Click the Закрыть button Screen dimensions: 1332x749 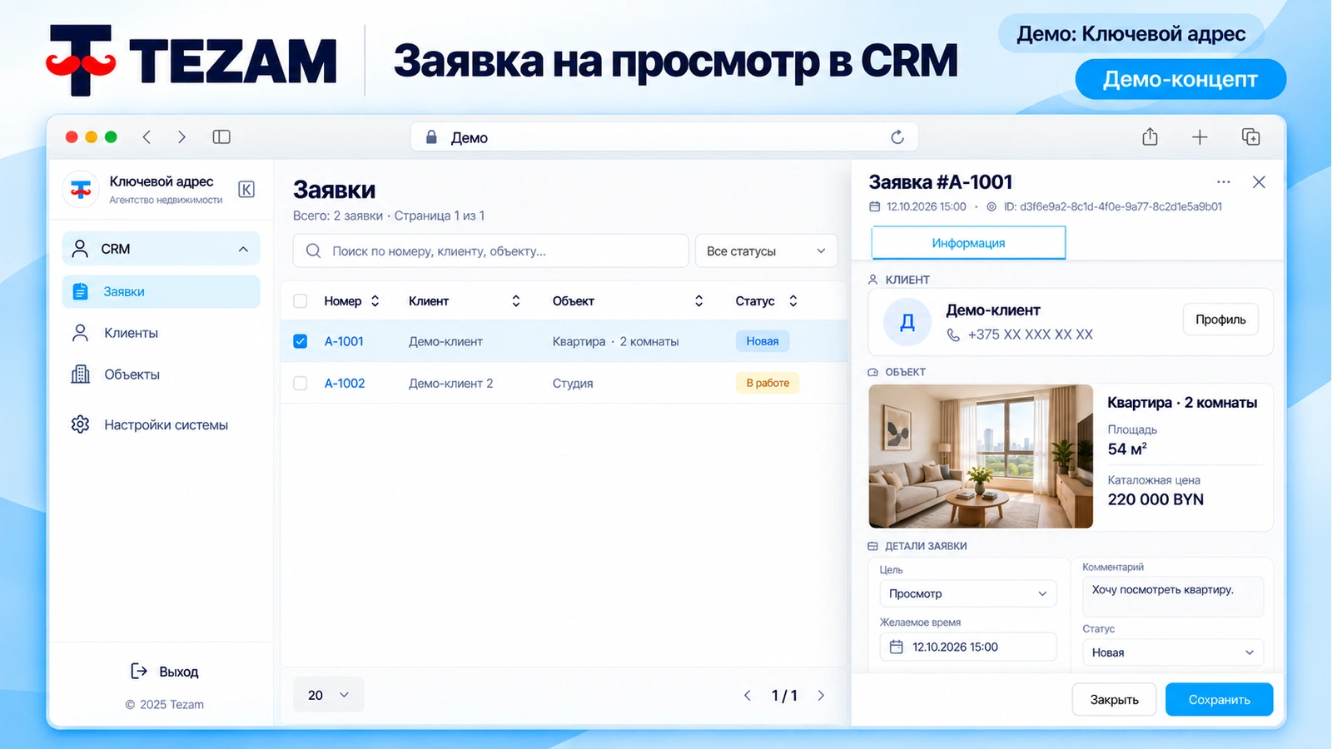pos(1114,700)
